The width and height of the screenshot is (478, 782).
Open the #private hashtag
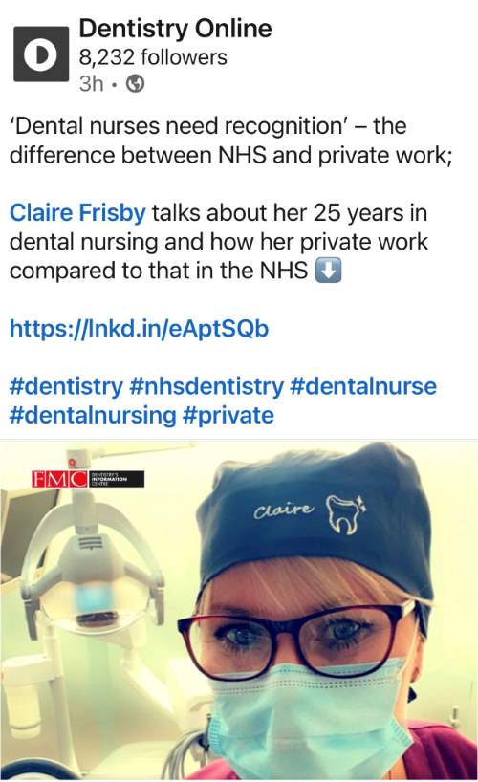(x=228, y=415)
